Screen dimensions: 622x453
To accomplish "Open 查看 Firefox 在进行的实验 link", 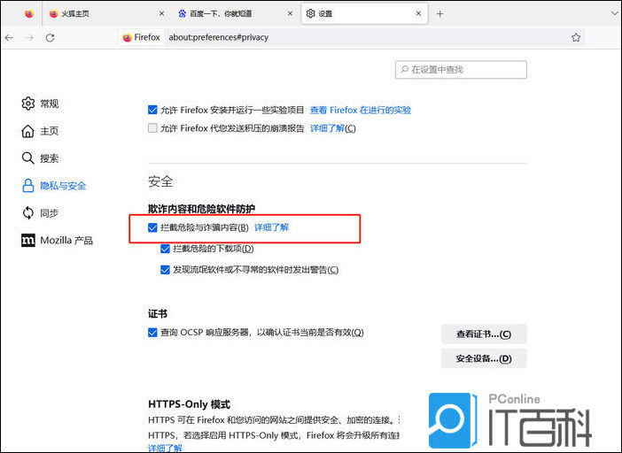I will click(361, 110).
